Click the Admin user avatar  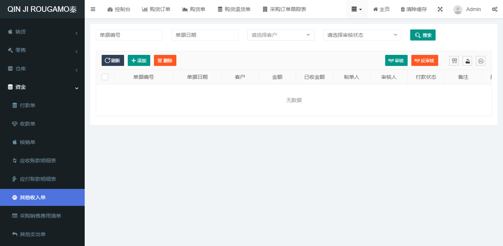tap(458, 10)
